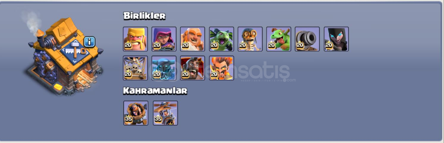Select the Baby Dragon troop icon

click(x=279, y=39)
